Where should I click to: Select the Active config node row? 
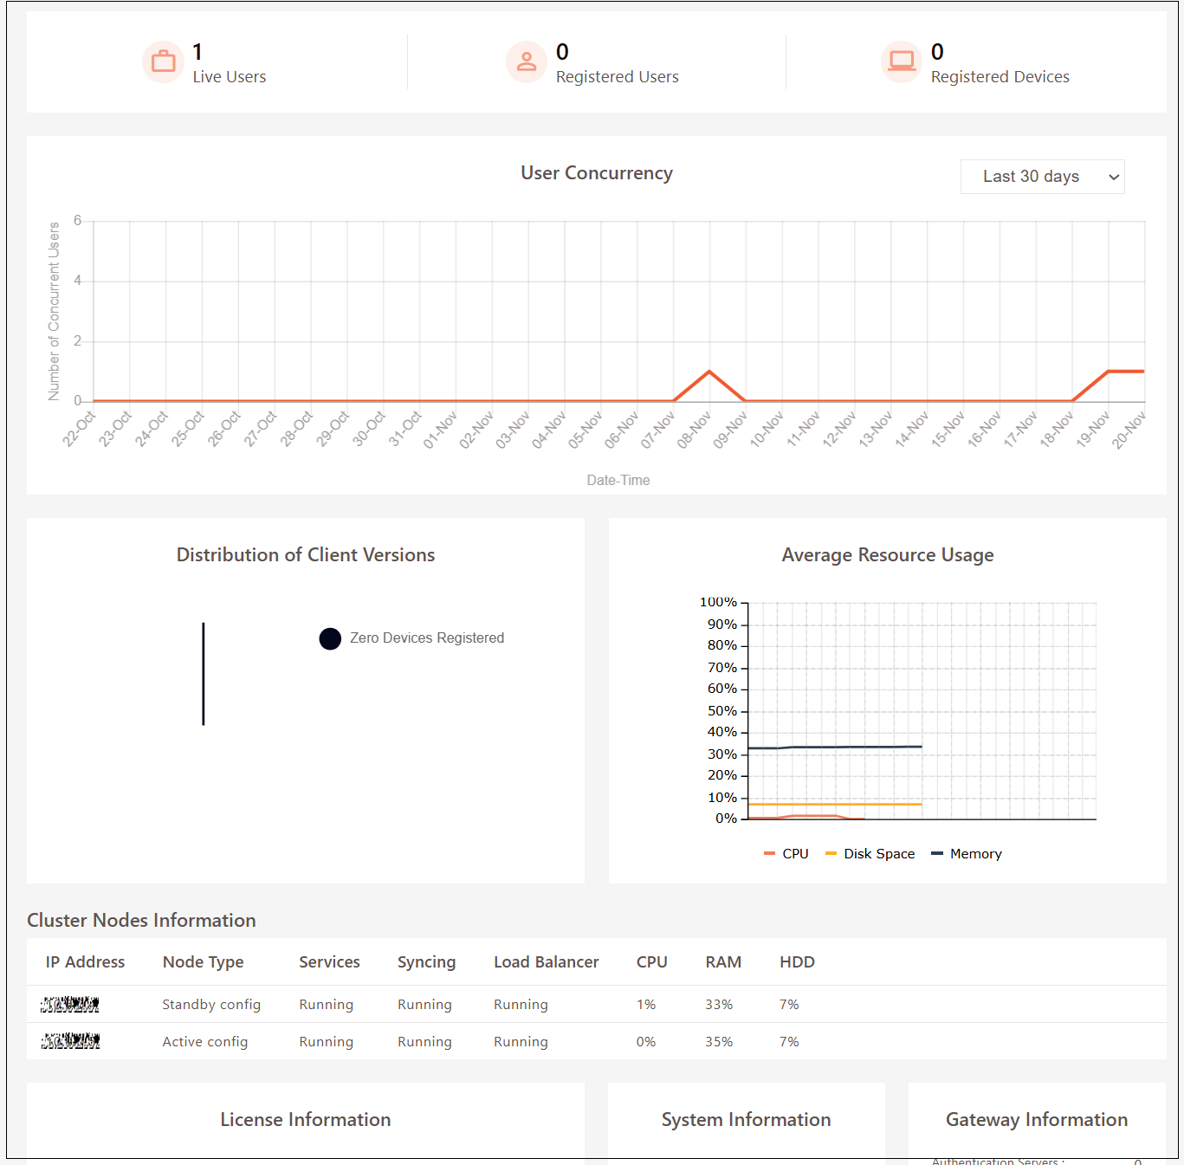tap(205, 1042)
